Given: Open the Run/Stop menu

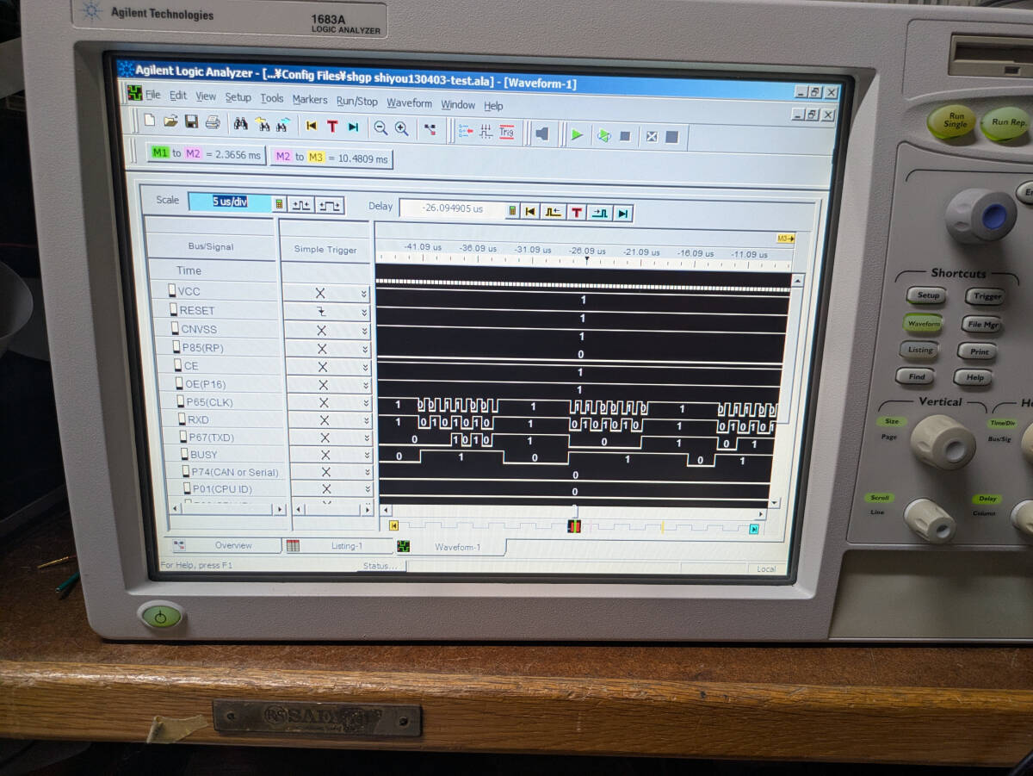Looking at the screenshot, I should [357, 102].
